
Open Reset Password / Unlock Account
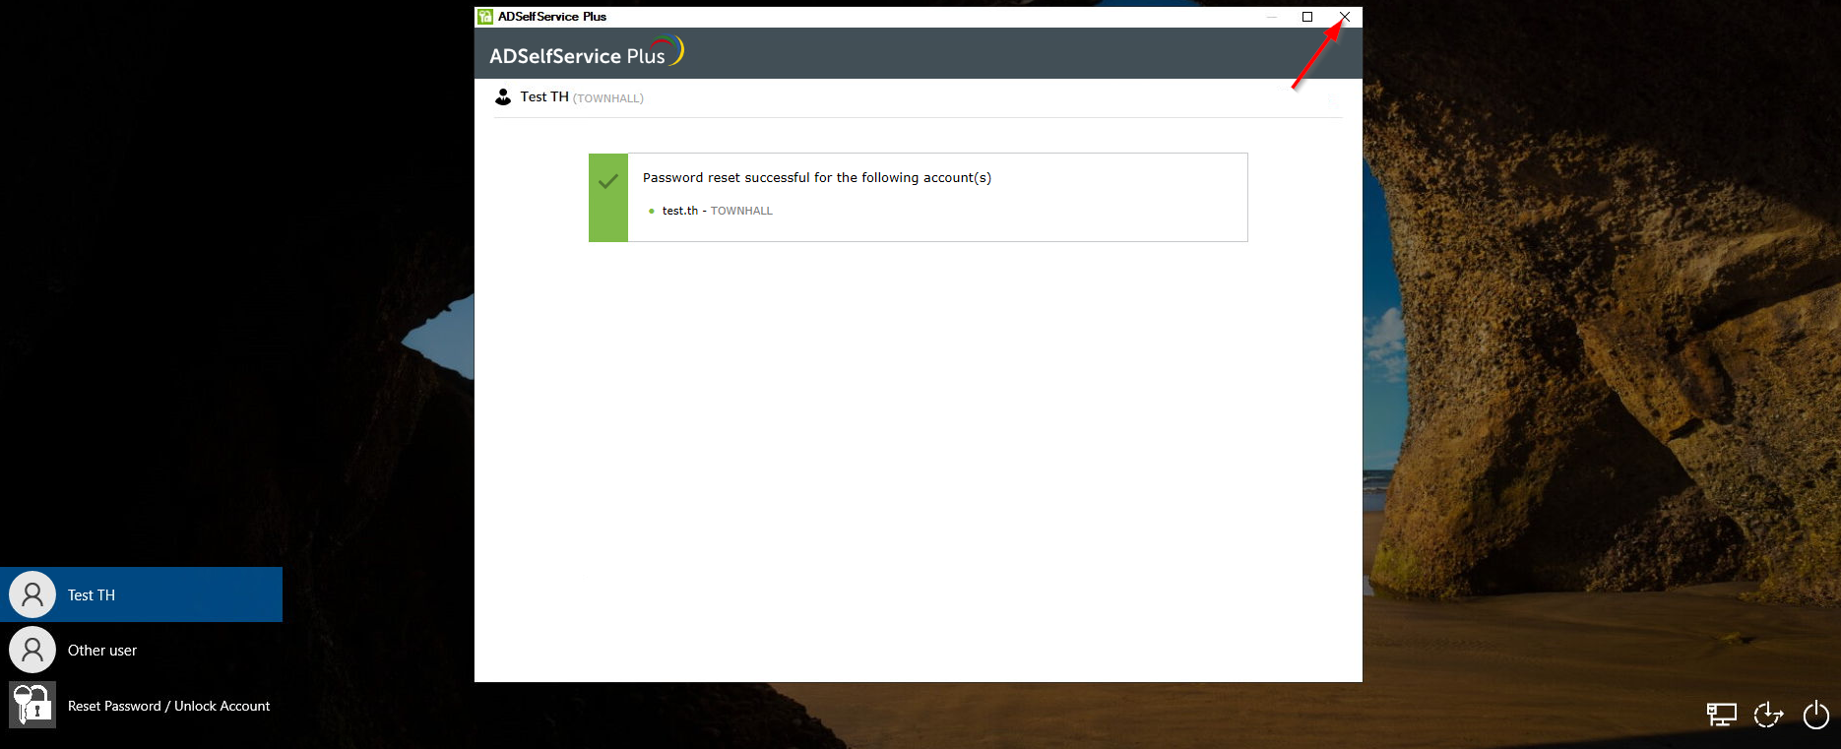(x=142, y=706)
